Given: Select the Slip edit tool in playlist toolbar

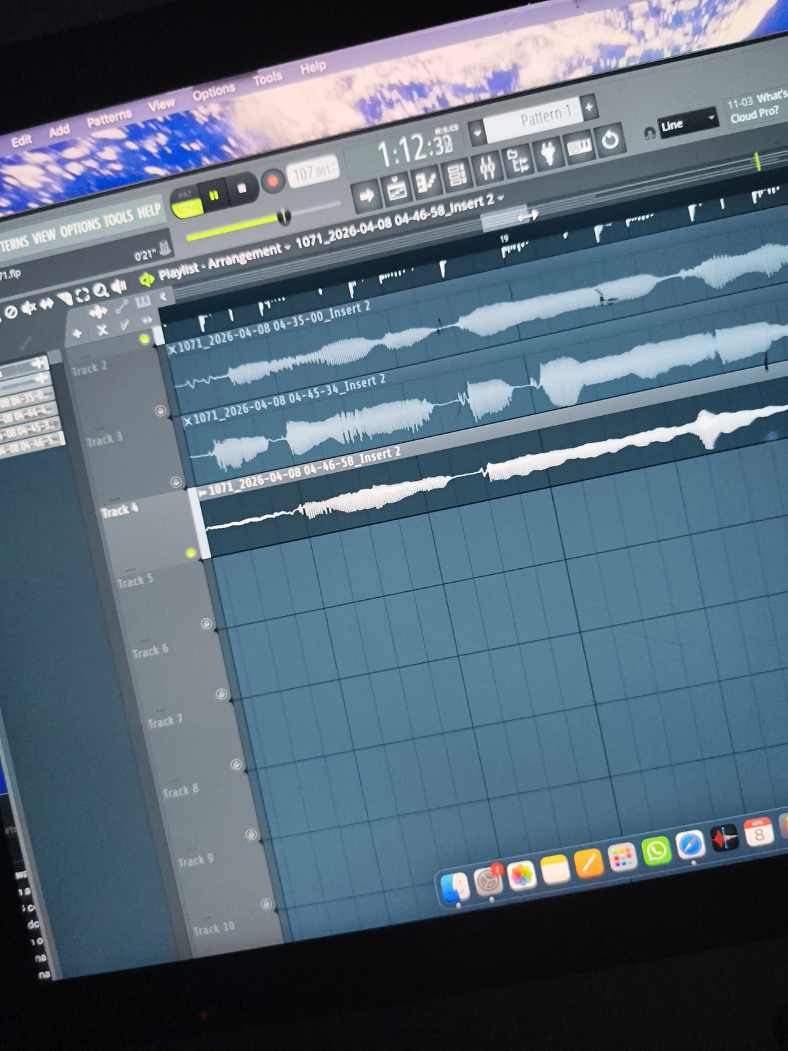Looking at the screenshot, I should point(47,304).
